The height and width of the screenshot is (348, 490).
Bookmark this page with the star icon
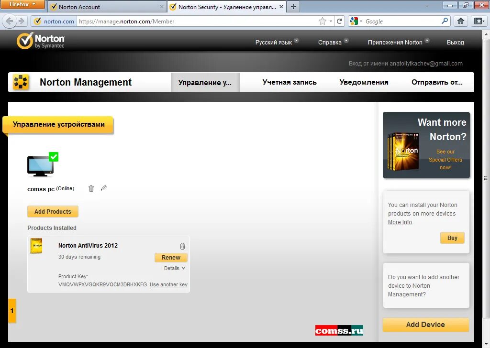click(x=322, y=21)
